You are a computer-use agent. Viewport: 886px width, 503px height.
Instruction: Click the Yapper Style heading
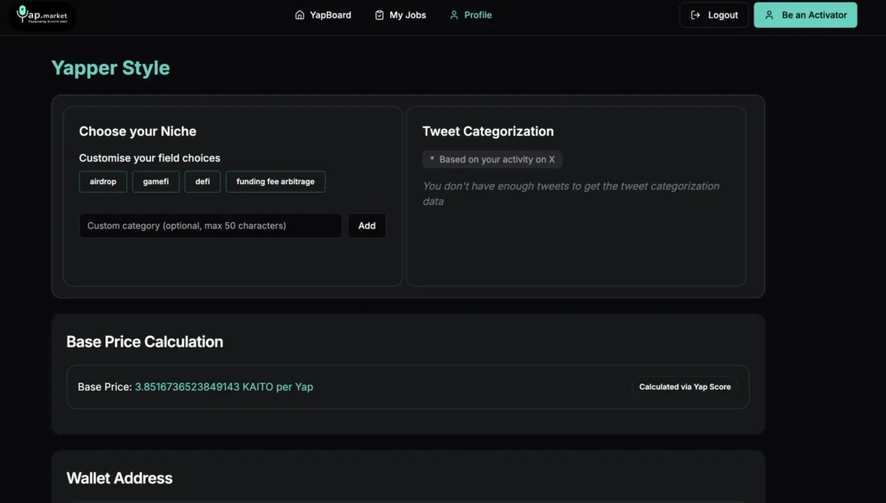[x=111, y=67]
